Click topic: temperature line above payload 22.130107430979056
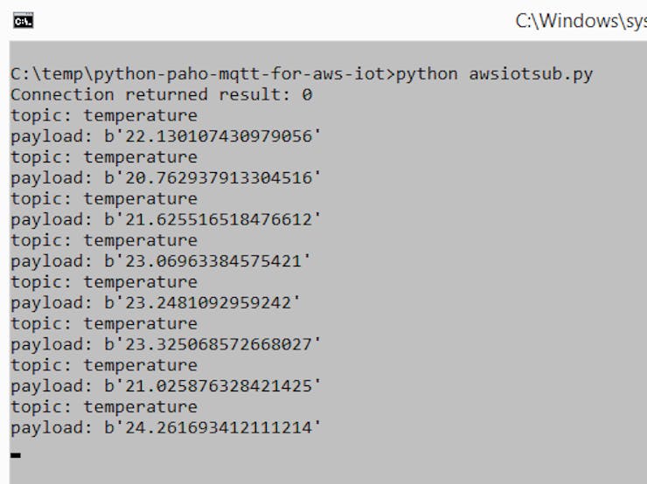The image size is (647, 484). coord(104,115)
